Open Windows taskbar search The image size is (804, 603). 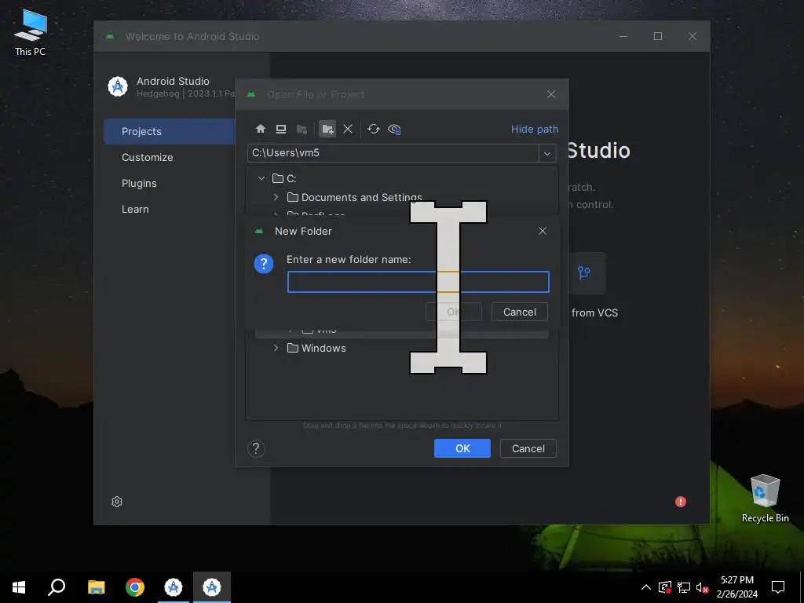tap(57, 587)
